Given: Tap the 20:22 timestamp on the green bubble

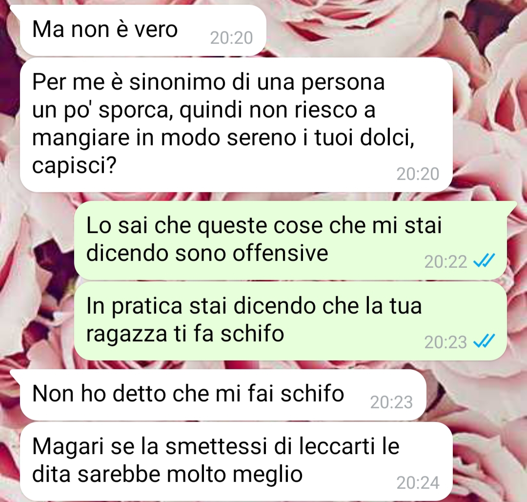Looking at the screenshot, I should [x=446, y=262].
